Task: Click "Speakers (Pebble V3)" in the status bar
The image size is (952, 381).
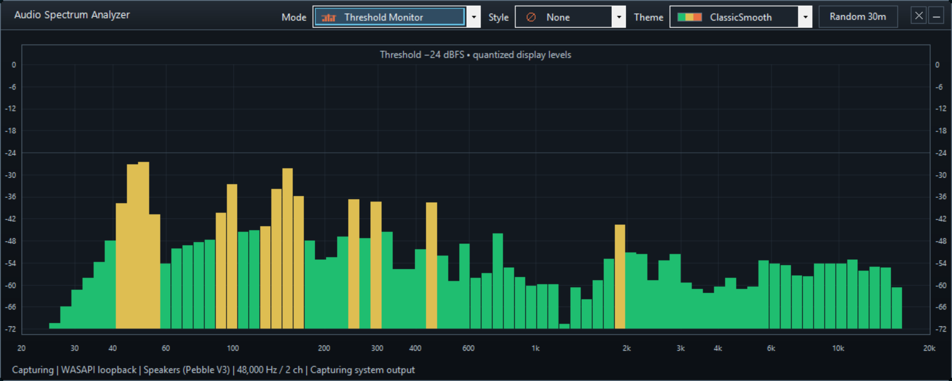Action: 187,370
